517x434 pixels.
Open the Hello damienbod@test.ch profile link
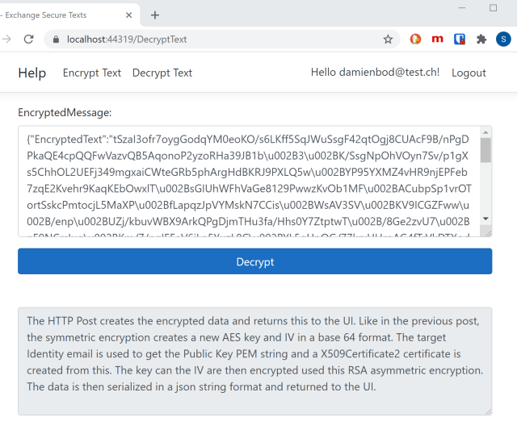point(375,73)
